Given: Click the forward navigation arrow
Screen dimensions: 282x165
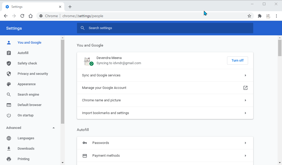Looking at the screenshot, I should [x=14, y=16].
